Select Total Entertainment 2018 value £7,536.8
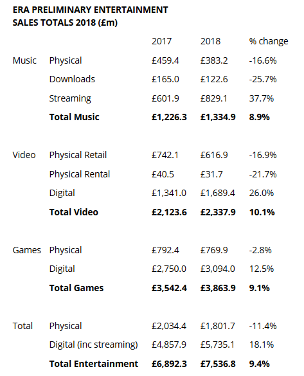 coord(218,364)
